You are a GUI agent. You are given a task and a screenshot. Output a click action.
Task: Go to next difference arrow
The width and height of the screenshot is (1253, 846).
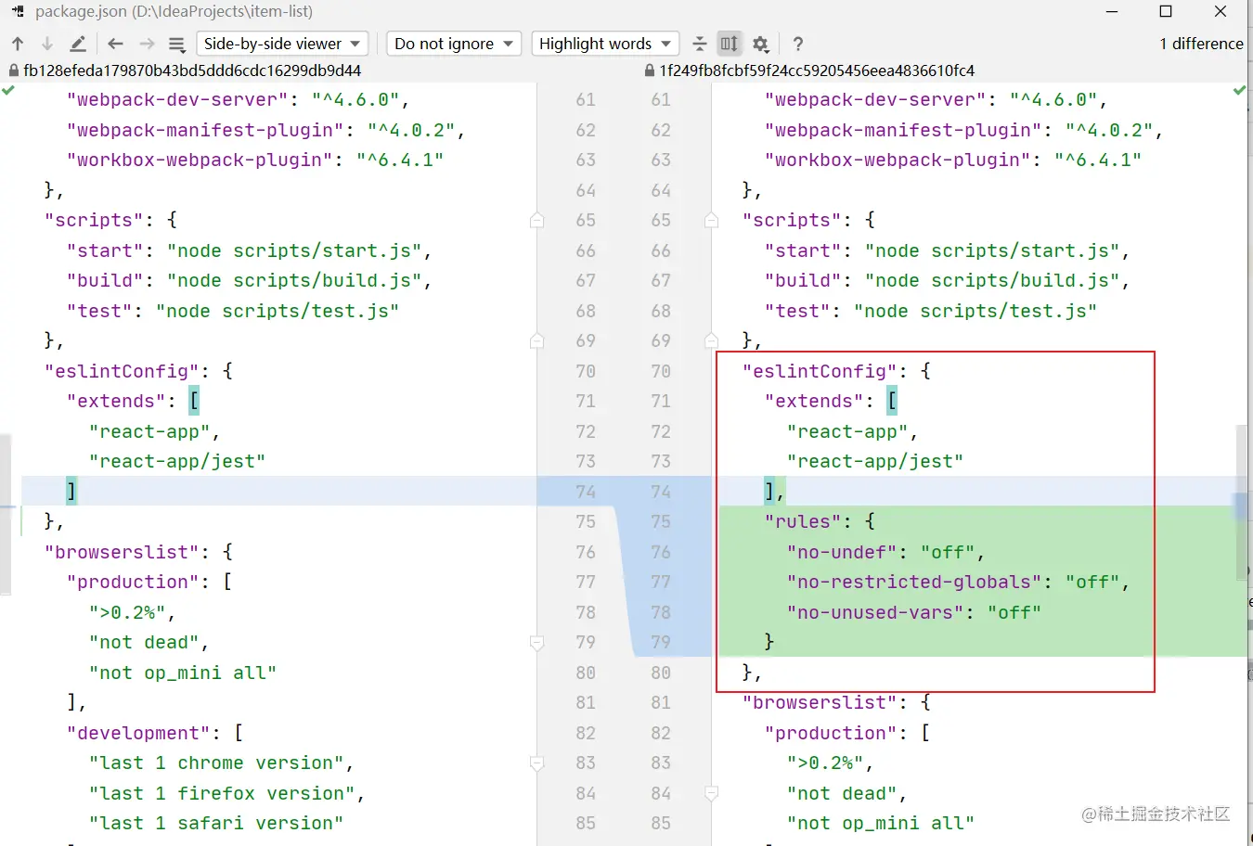point(47,44)
